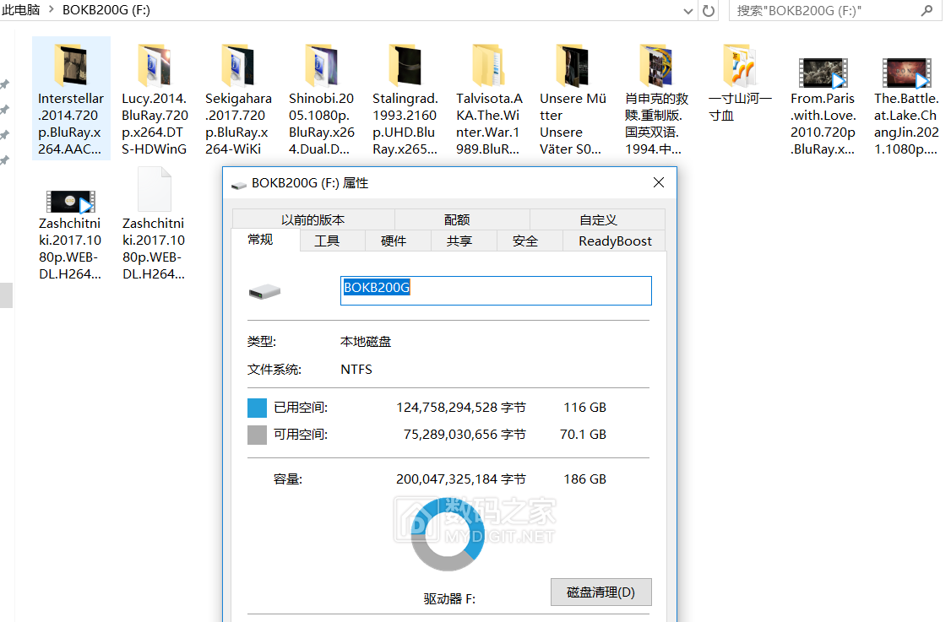Select the Unsere Mütter Unsere Väter folder icon
The image size is (951, 622).
[x=573, y=65]
